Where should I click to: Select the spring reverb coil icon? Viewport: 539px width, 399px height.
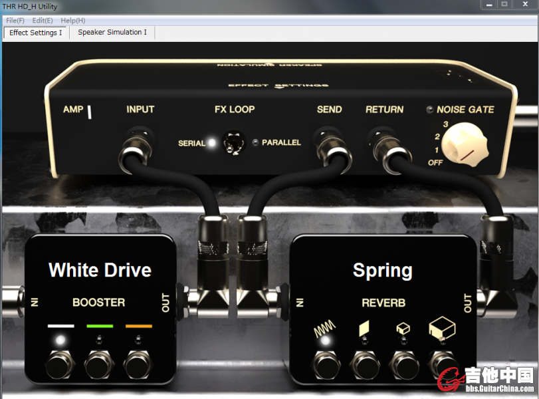pyautogui.click(x=325, y=328)
